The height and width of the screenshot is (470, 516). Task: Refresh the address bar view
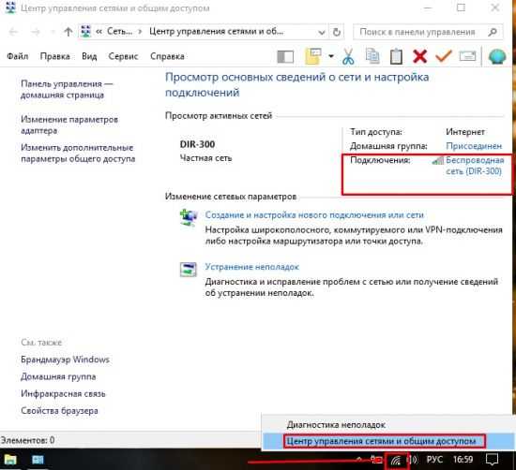[336, 32]
